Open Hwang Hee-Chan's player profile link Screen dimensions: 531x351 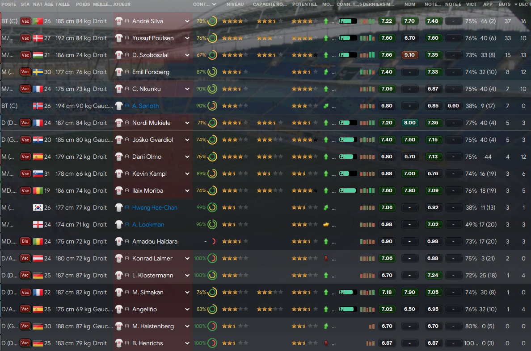(155, 207)
